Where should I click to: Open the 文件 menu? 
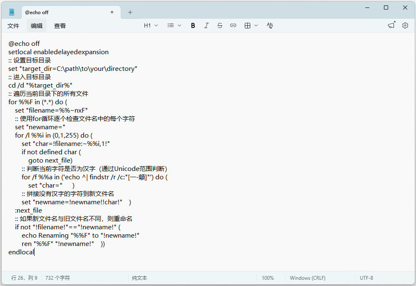(x=13, y=25)
